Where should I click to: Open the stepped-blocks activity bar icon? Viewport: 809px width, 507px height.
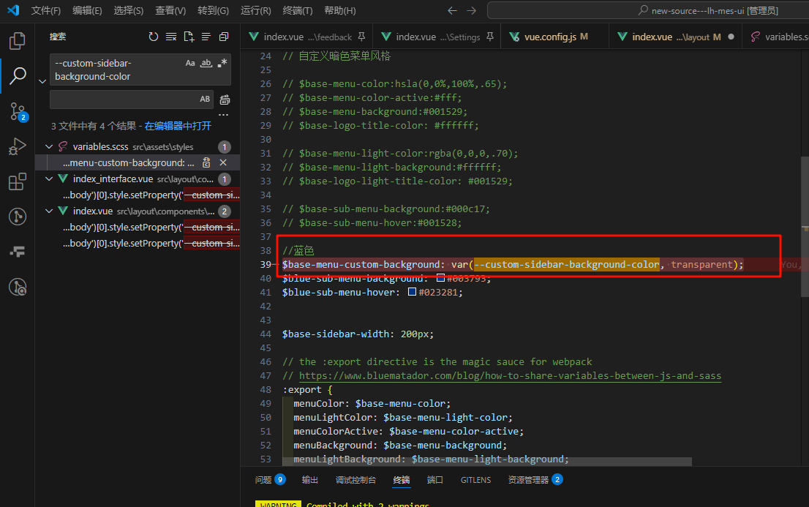click(x=17, y=252)
